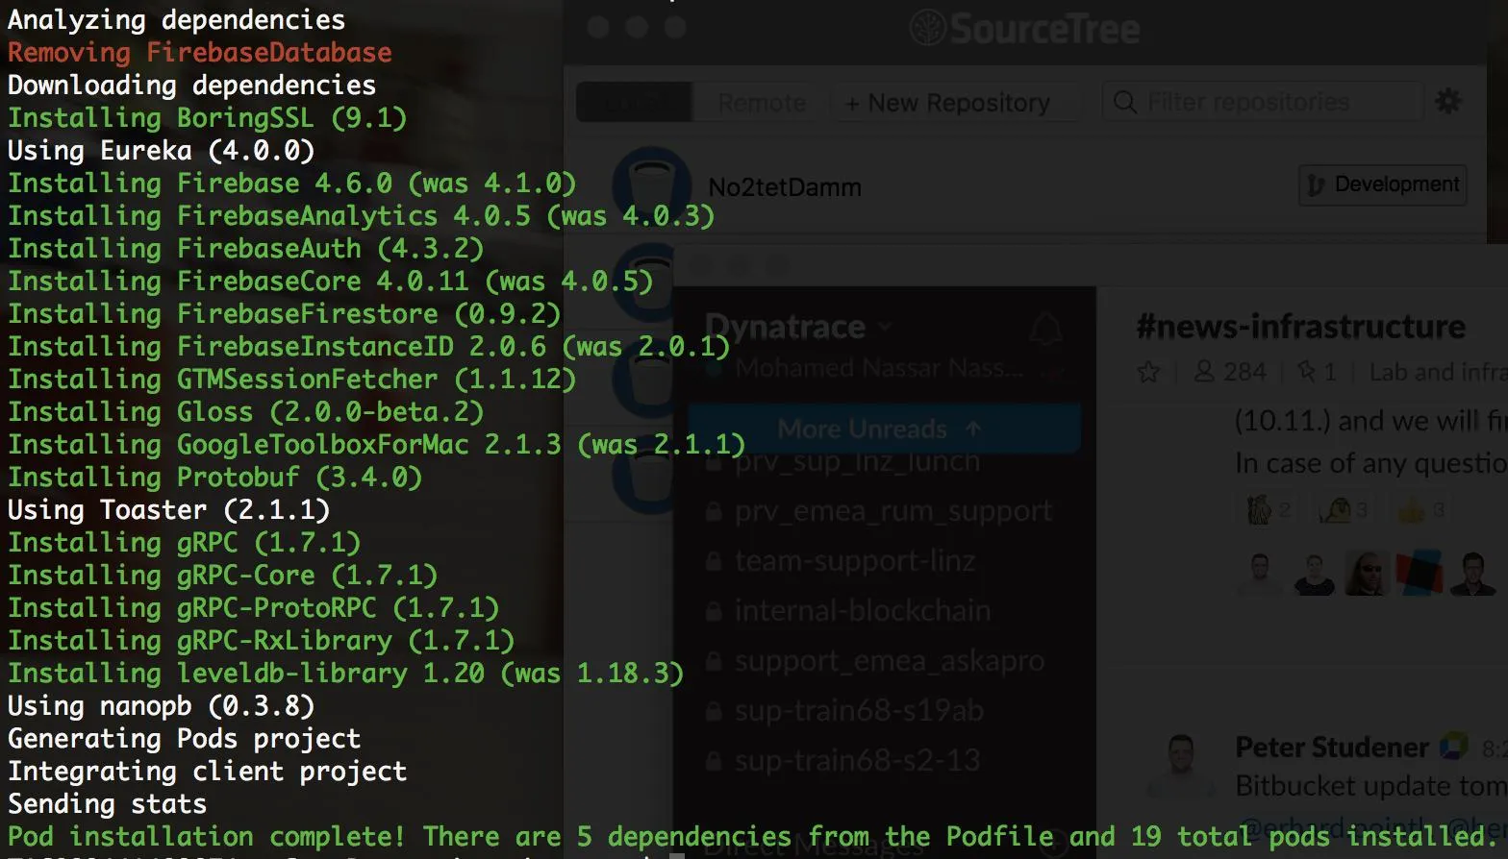This screenshot has height=859, width=1508.
Task: Click the "Installing gRPC-ProtoRPC (1.7.1)" line
Action: [x=253, y=608]
